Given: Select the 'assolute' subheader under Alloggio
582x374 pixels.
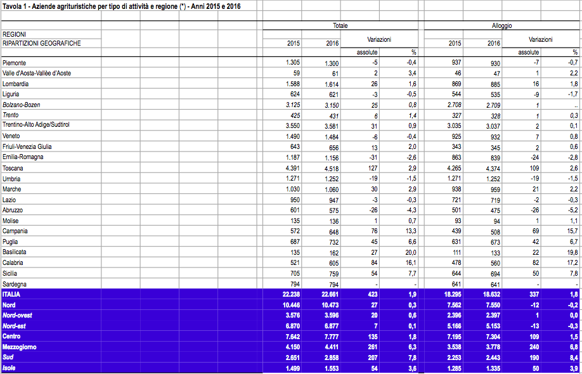Looking at the screenshot, I should coord(529,53).
